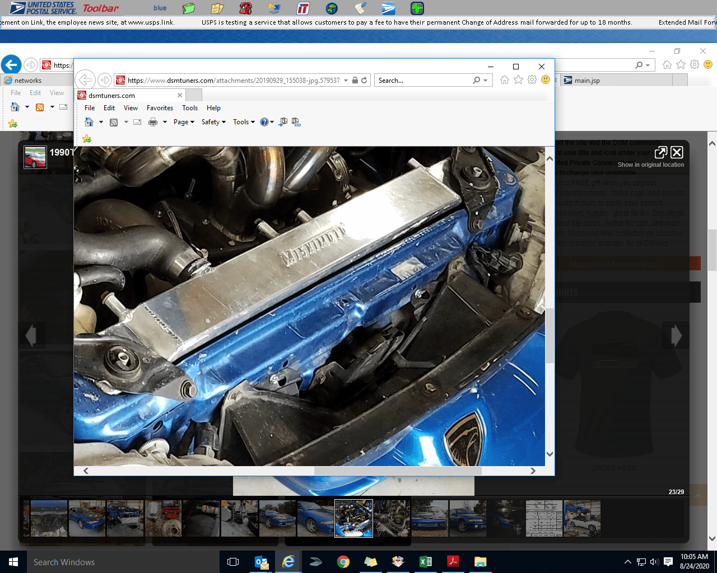Refresh the dsmtuners attachment page

[x=364, y=80]
